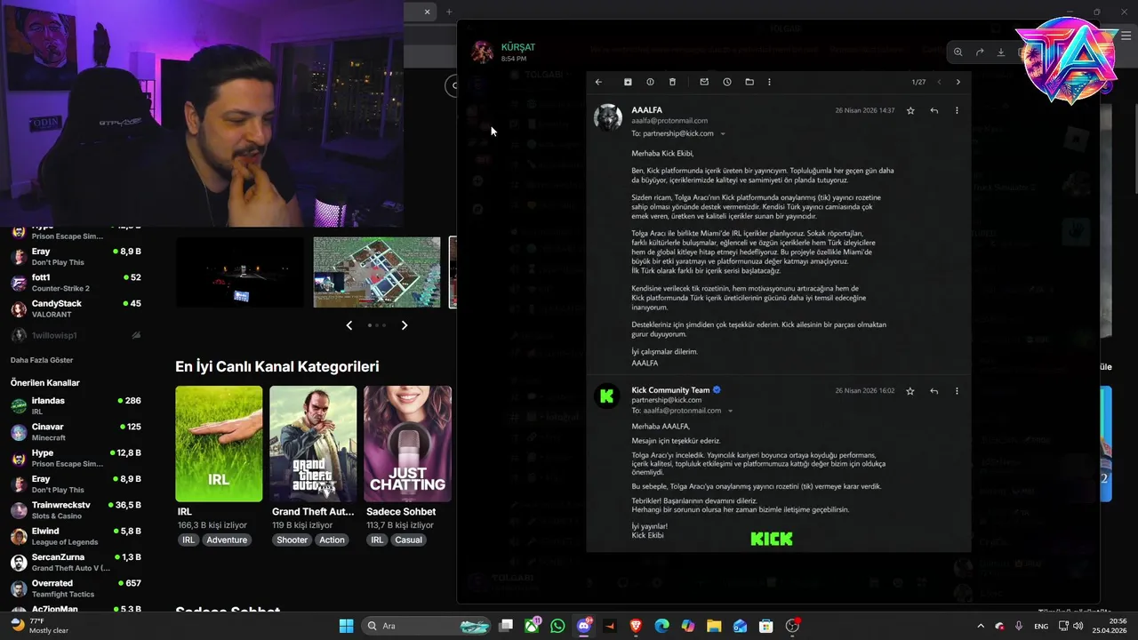Open fott1 Counter-Strike 2 channel
Viewport: 1138px width, 640px height.
[x=76, y=283]
